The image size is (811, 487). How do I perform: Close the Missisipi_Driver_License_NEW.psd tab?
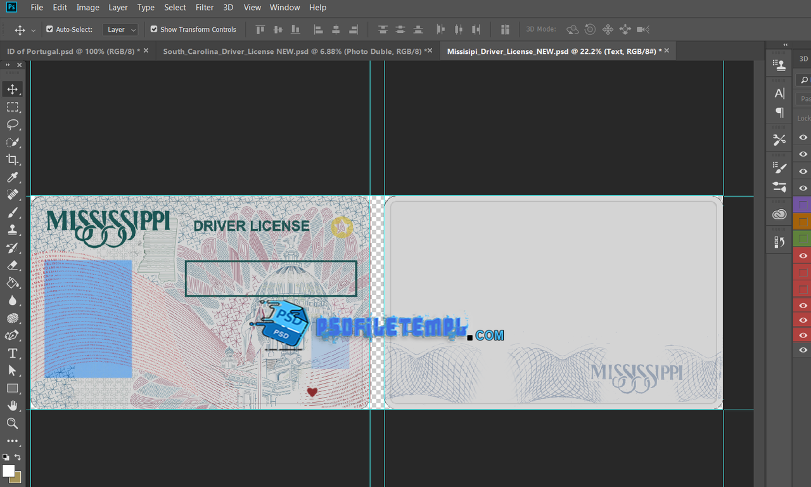pos(667,51)
